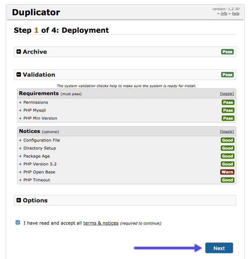The width and height of the screenshot is (250, 259).
Task: Open the terms & notices link
Action: click(x=101, y=223)
